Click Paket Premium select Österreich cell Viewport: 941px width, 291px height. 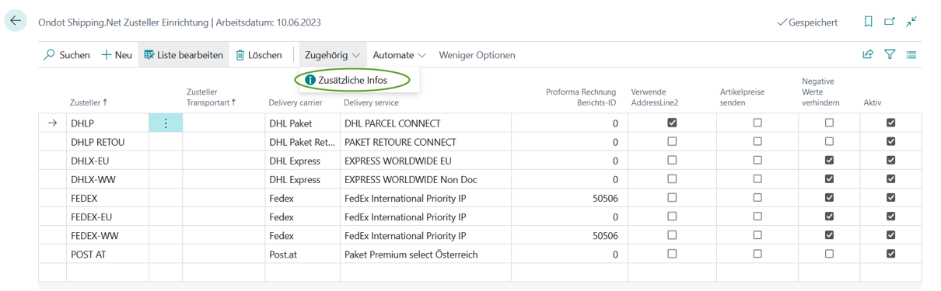point(426,254)
